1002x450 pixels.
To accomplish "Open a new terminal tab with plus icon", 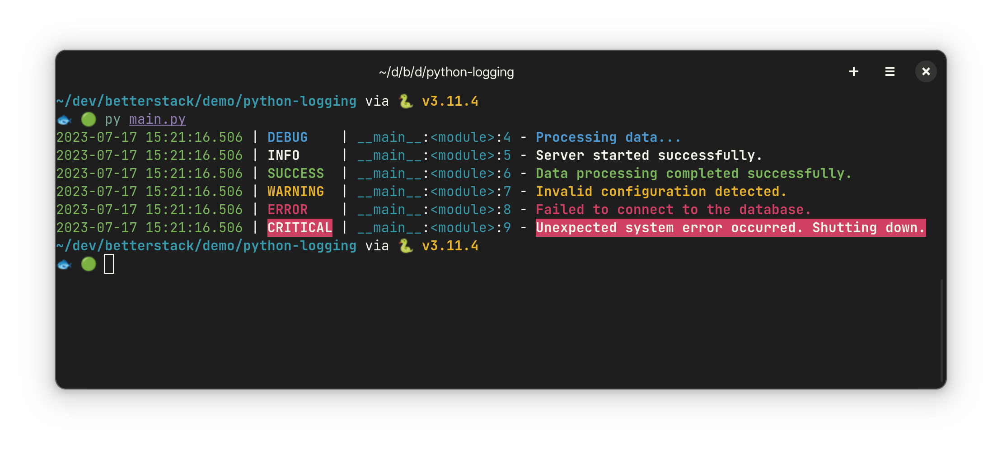I will [x=853, y=71].
